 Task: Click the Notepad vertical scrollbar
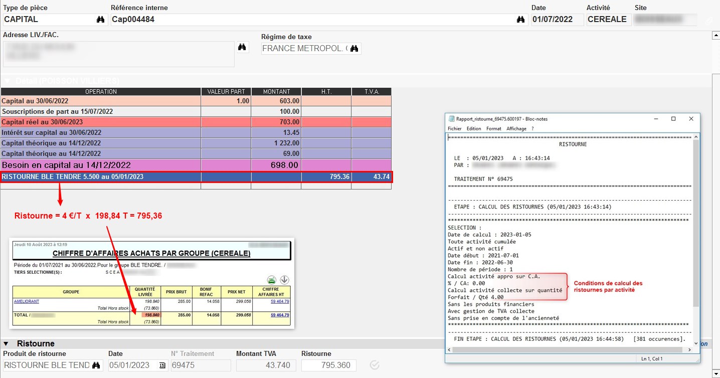point(695,226)
